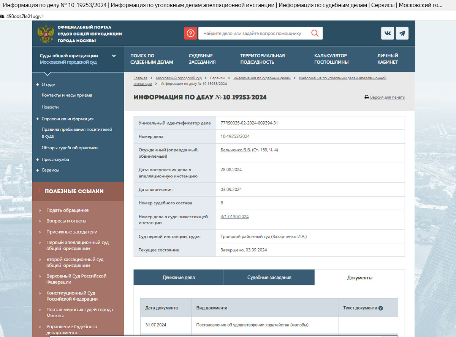Click Сервисы breadcrumb link

(217, 78)
